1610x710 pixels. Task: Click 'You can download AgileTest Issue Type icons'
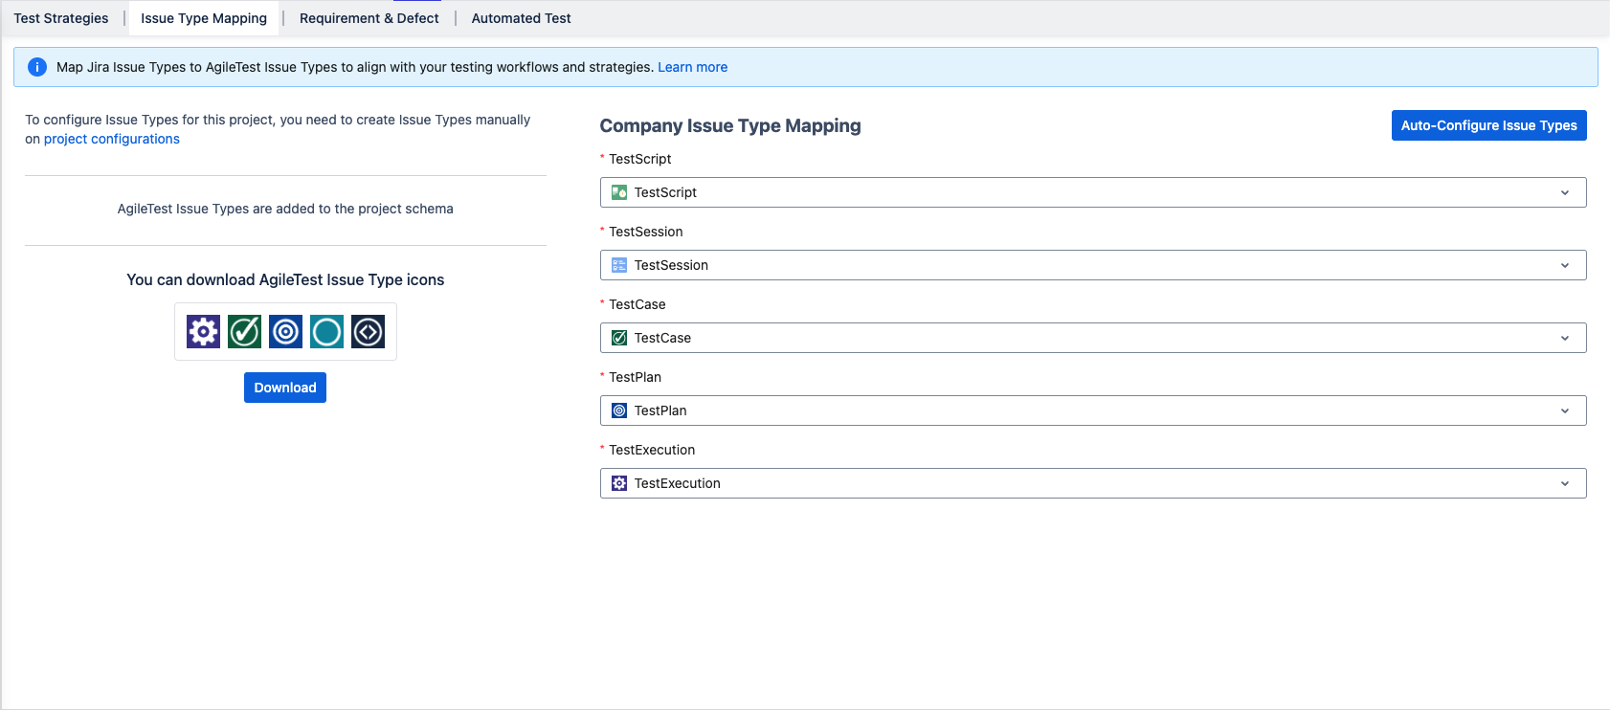point(285,279)
